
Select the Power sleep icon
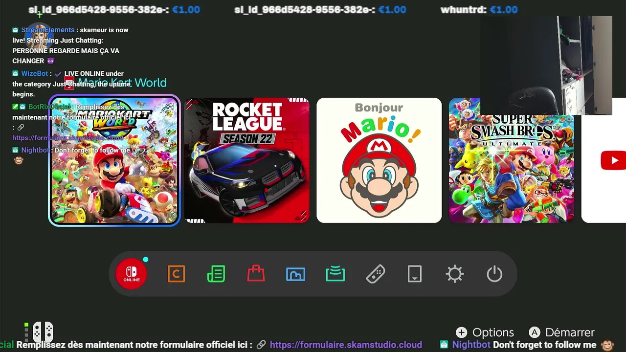coord(494,274)
